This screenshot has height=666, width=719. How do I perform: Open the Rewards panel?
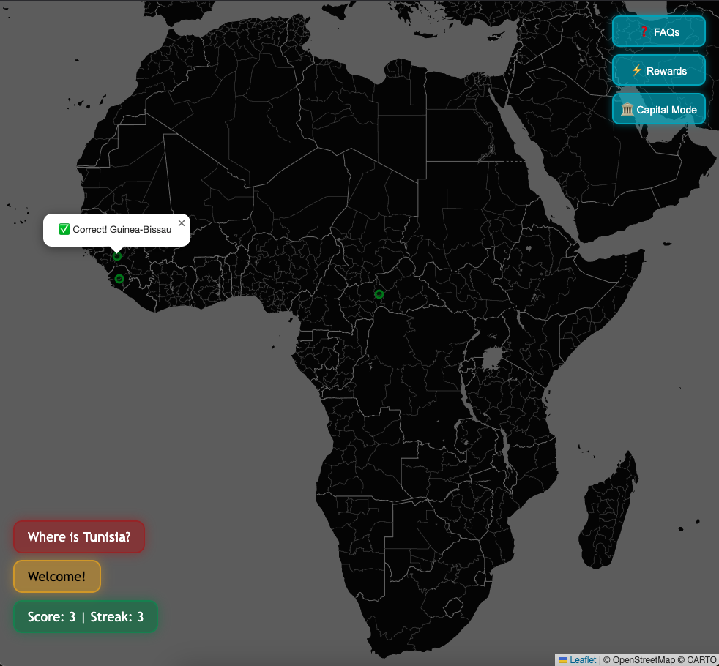coord(658,71)
